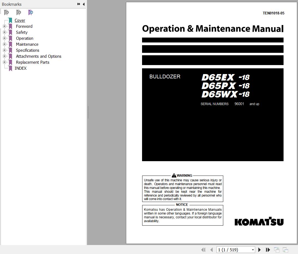Click the INDEX bookmark ribbon icon
Image resolution: width=298 pixels, height=254 pixels.
pyautogui.click(x=10, y=68)
